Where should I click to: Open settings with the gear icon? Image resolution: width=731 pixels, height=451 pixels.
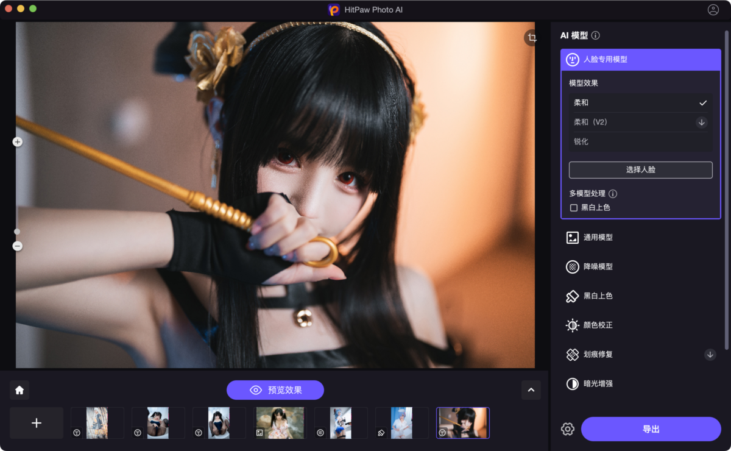click(568, 429)
